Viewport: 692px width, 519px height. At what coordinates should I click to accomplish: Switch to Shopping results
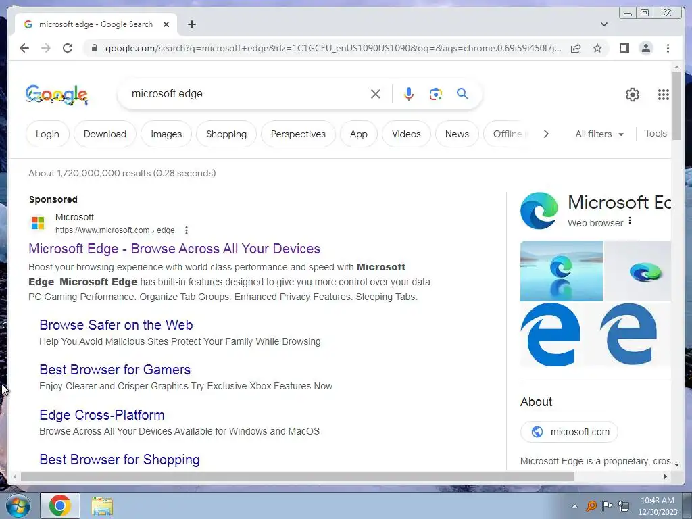pos(226,134)
